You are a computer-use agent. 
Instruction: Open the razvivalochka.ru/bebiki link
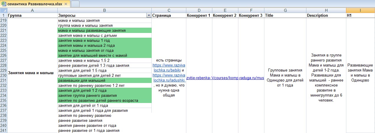pyautogui.click(x=169, y=68)
